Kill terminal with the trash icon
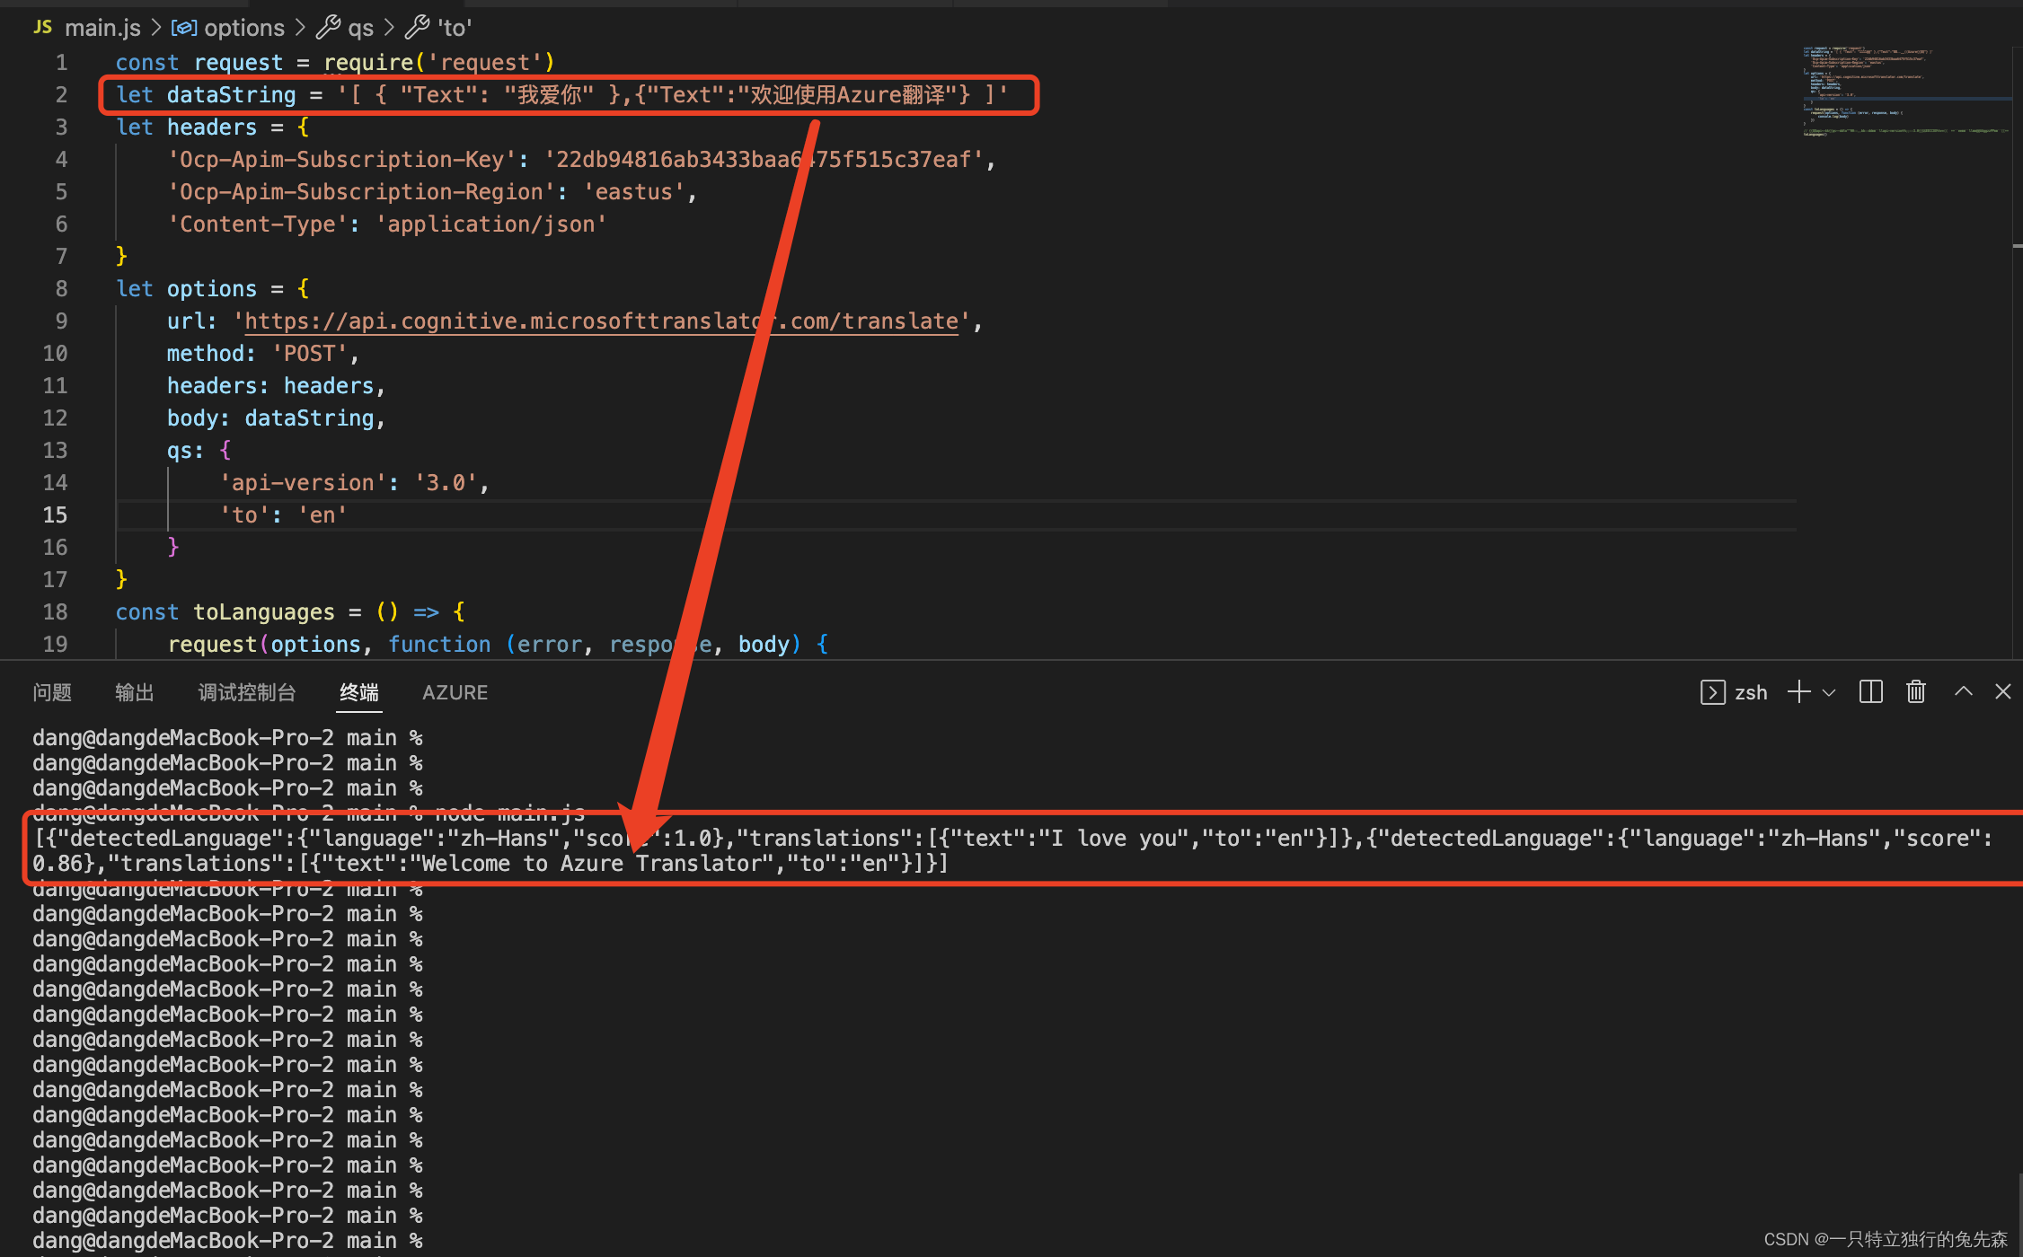Viewport: 2023px width, 1257px height. (x=1916, y=692)
